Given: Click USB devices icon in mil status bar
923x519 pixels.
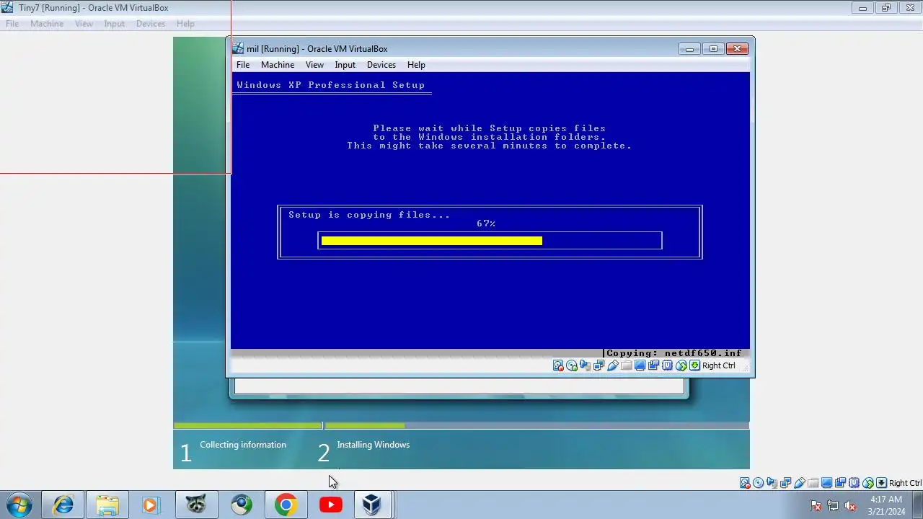Looking at the screenshot, I should click(613, 365).
